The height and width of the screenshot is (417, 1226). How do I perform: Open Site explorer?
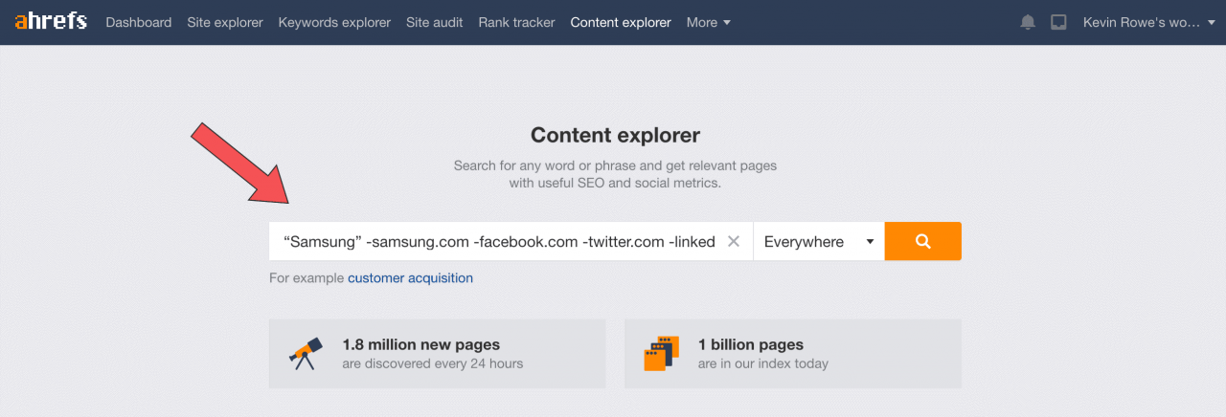pyautogui.click(x=225, y=22)
